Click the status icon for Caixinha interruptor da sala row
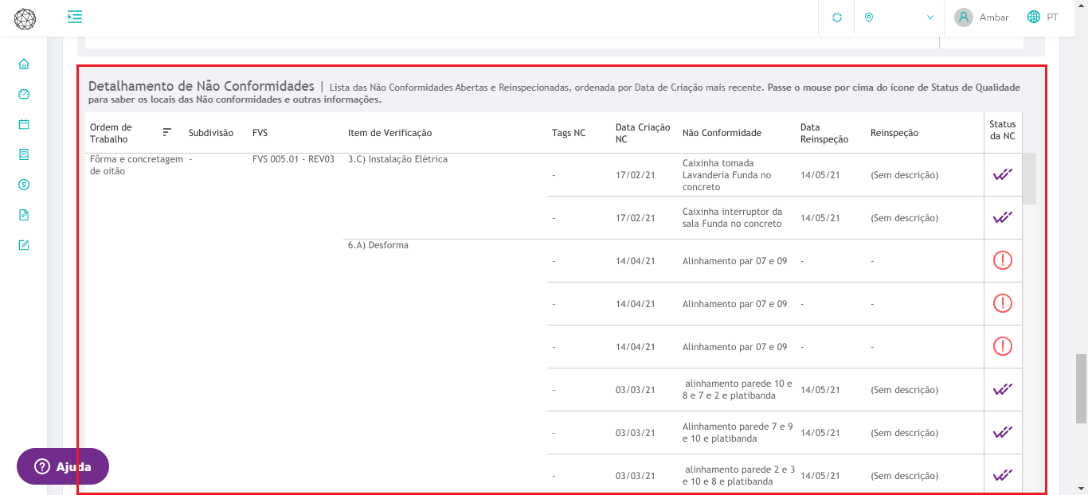1088x495 pixels. [x=1003, y=218]
